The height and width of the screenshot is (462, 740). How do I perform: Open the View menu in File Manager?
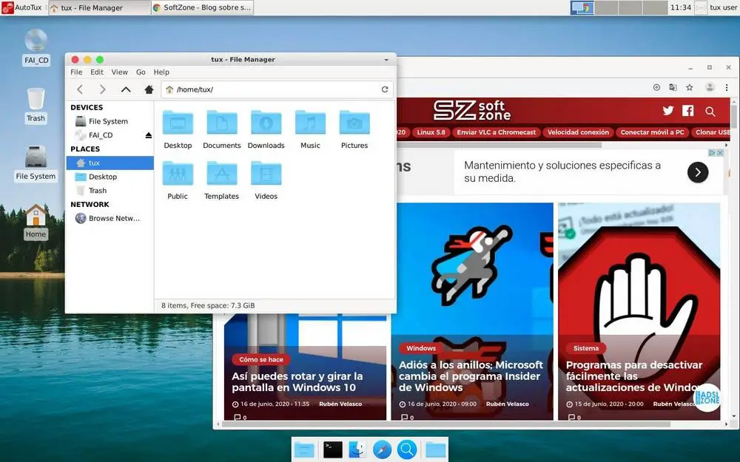(x=119, y=72)
